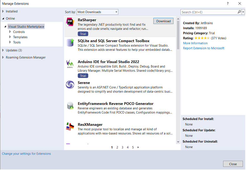Click Report Extension to Microsoft link
Viewport: 246px width, 170px height.
(203, 48)
